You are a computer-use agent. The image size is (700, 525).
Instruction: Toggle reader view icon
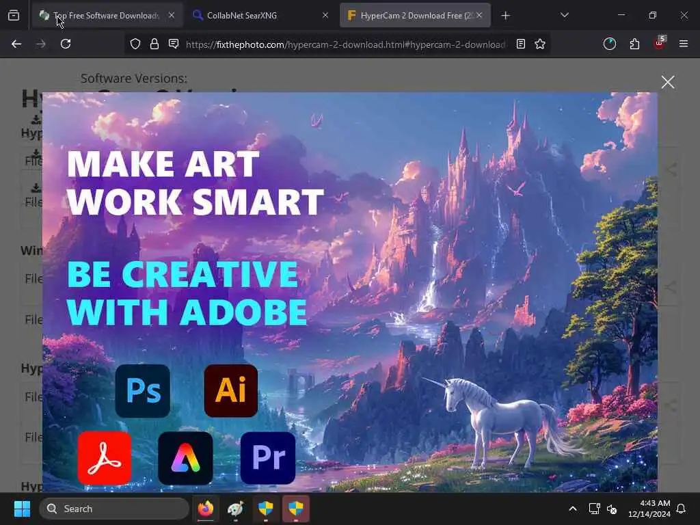point(520,44)
